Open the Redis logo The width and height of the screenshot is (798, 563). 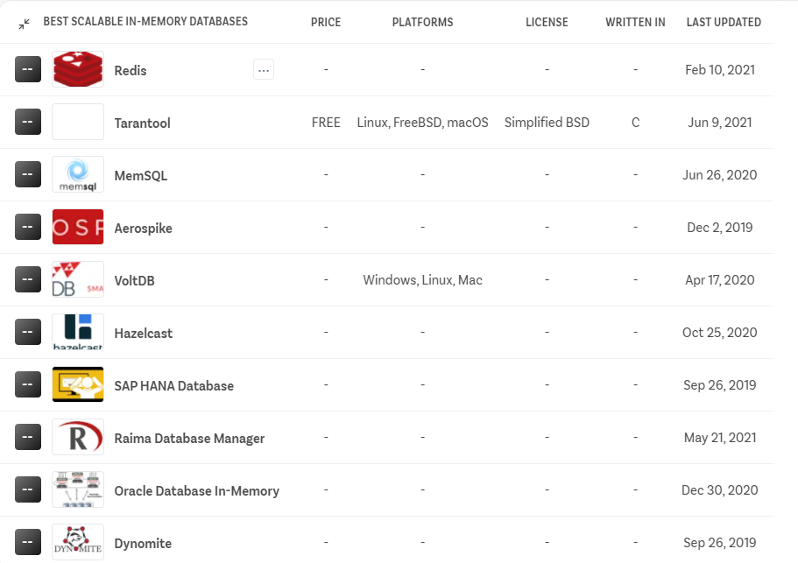(78, 69)
